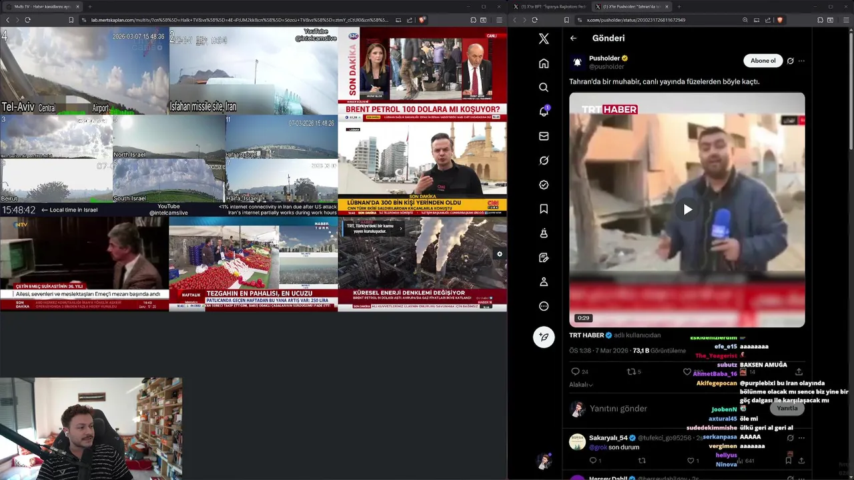Image resolution: width=854 pixels, height=480 pixels.
Task: Bookmark page icon in Multi TV window
Action: tap(71, 20)
